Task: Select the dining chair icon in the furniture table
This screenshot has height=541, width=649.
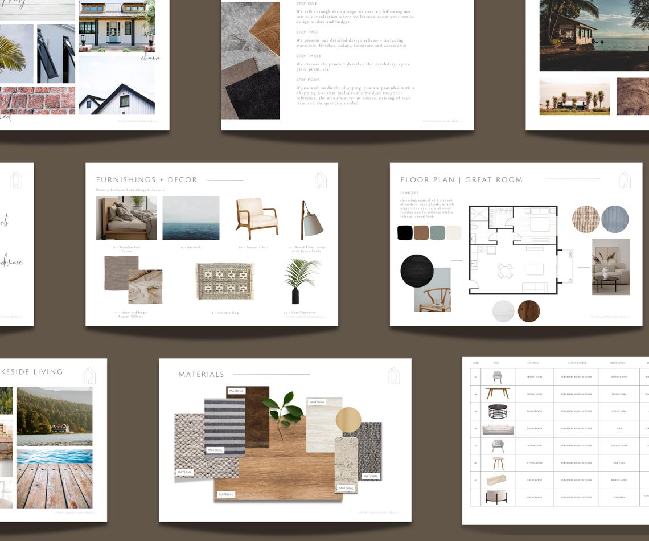Action: coord(498,376)
